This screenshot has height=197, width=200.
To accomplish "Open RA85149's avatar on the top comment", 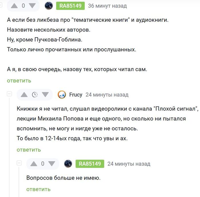I will [x=49, y=6].
